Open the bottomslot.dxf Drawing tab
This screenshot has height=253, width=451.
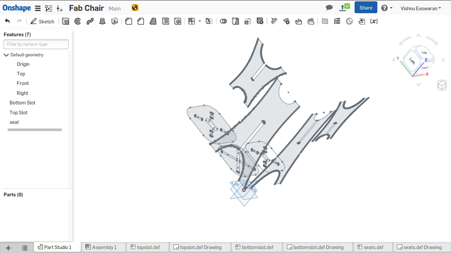(318, 247)
